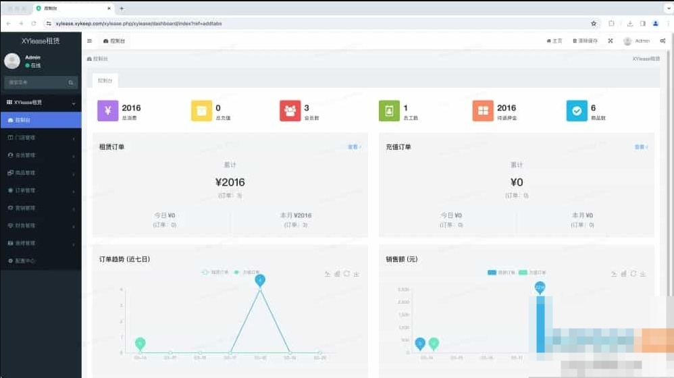Open the Chrome profile icon

pos(656,24)
